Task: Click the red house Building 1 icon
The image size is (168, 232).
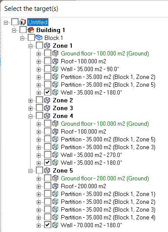Action: click(31, 30)
